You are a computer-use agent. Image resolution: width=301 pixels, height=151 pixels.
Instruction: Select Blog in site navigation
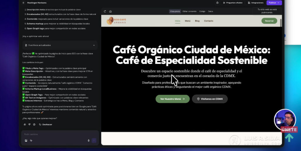point(197,21)
